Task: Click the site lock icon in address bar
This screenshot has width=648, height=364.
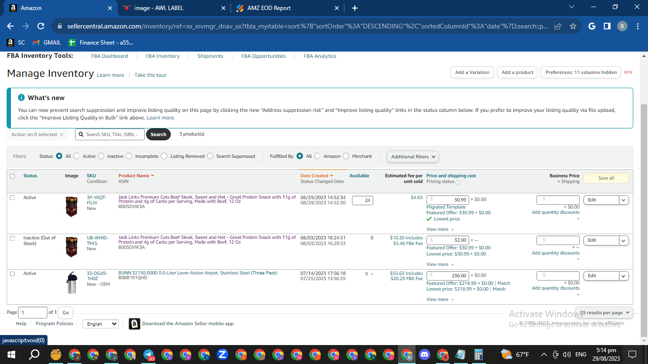Action: click(x=60, y=27)
